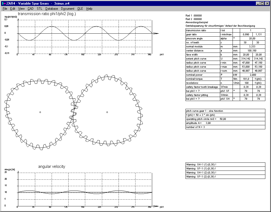Open the Edit menu

pyautogui.click(x=13, y=9)
